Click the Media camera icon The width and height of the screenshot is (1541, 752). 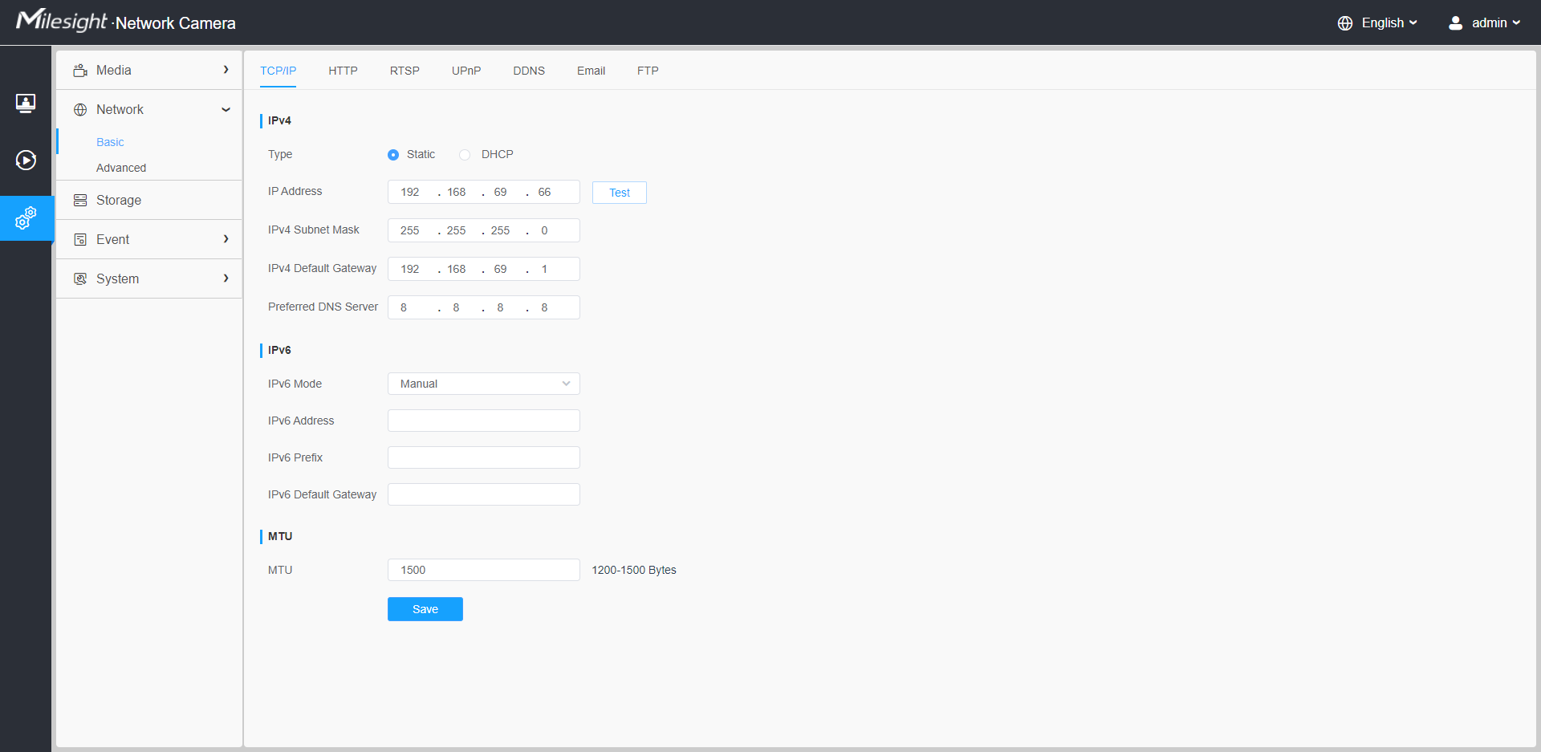coord(80,71)
